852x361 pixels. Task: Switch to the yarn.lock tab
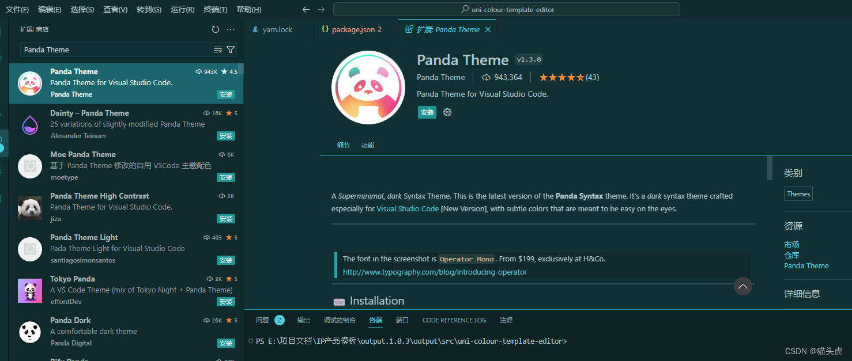278,29
